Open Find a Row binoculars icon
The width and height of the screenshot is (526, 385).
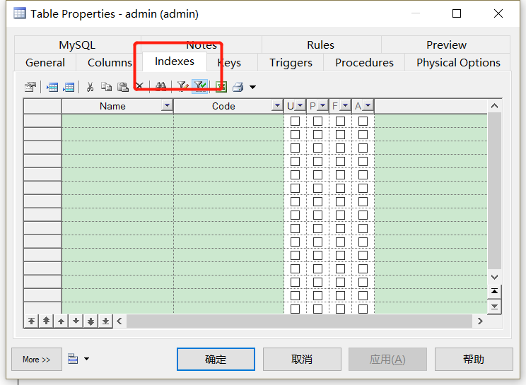[x=161, y=86]
